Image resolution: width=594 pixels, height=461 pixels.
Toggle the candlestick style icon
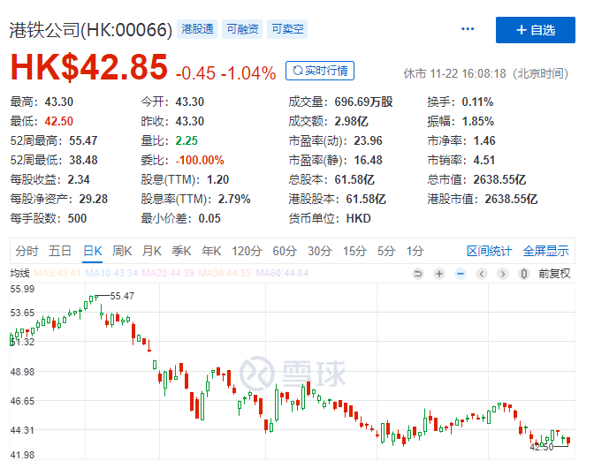coord(524,274)
